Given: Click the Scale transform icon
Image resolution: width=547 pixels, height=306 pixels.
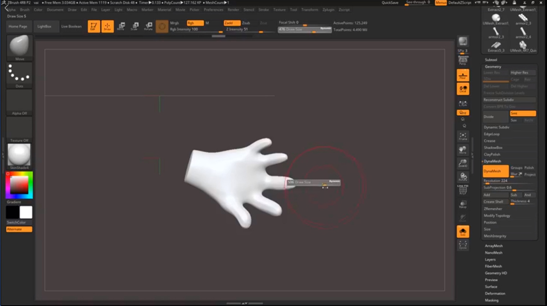Looking at the screenshot, I should point(134,26).
